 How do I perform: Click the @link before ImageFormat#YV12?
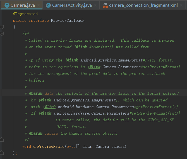[x=73, y=60]
